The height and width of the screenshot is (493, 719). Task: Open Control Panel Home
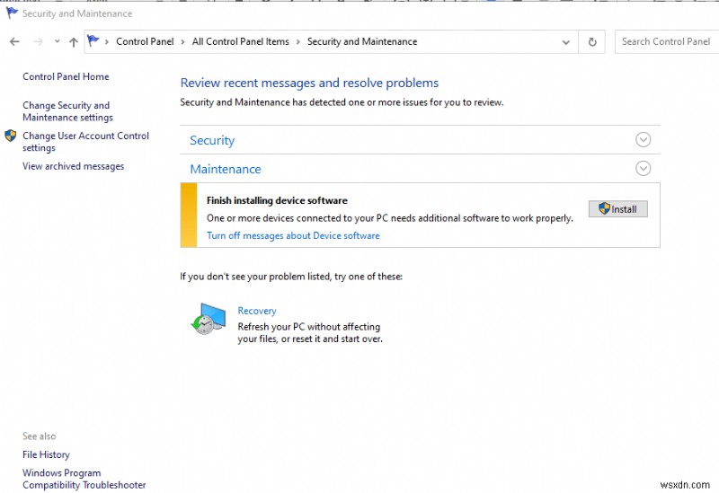tap(66, 76)
